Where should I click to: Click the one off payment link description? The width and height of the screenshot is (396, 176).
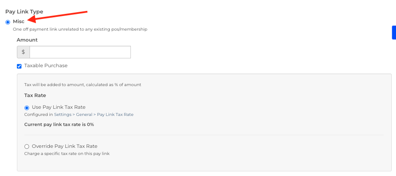80,29
